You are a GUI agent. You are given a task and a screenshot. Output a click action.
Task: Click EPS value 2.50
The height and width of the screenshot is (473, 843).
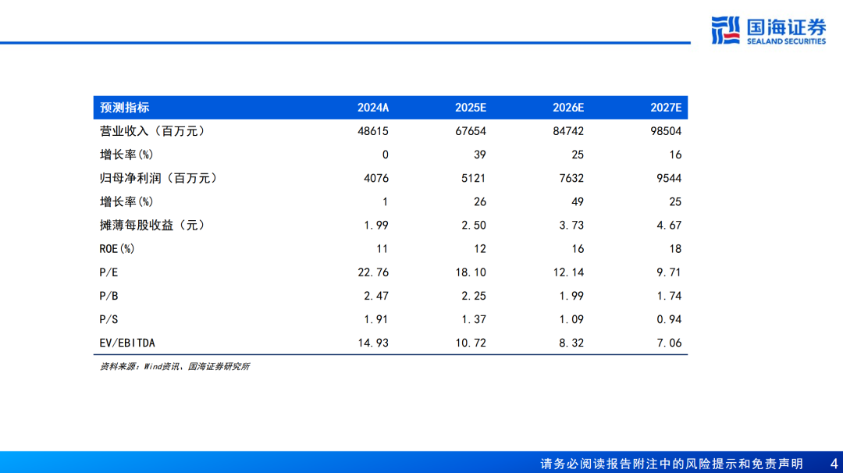pyautogui.click(x=474, y=226)
